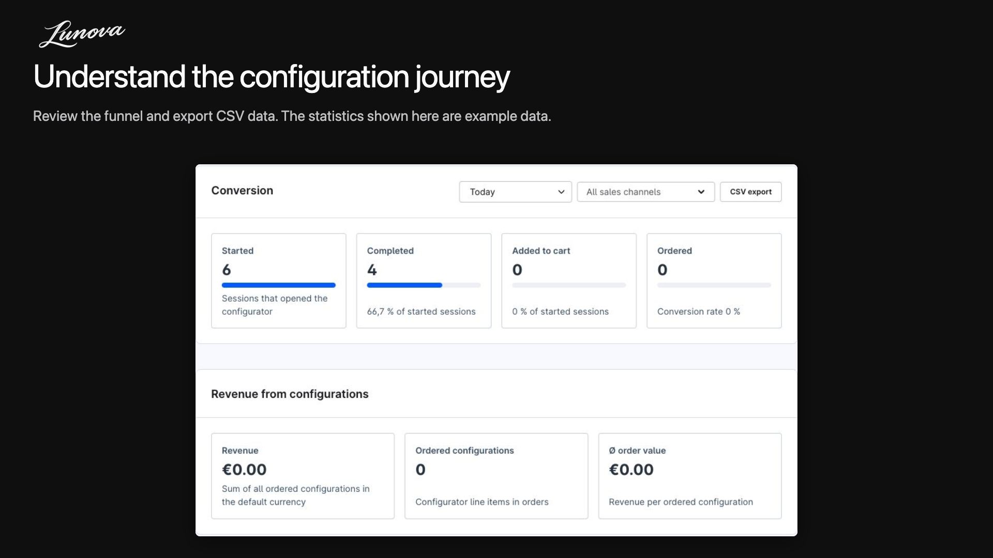Click the Revenue €0.00 value
The height and width of the screenshot is (558, 993).
[244, 470]
